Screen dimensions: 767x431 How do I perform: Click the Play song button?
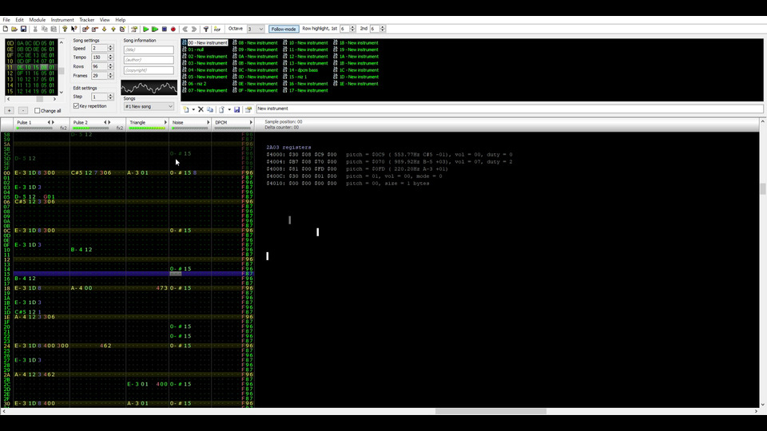pyautogui.click(x=145, y=29)
